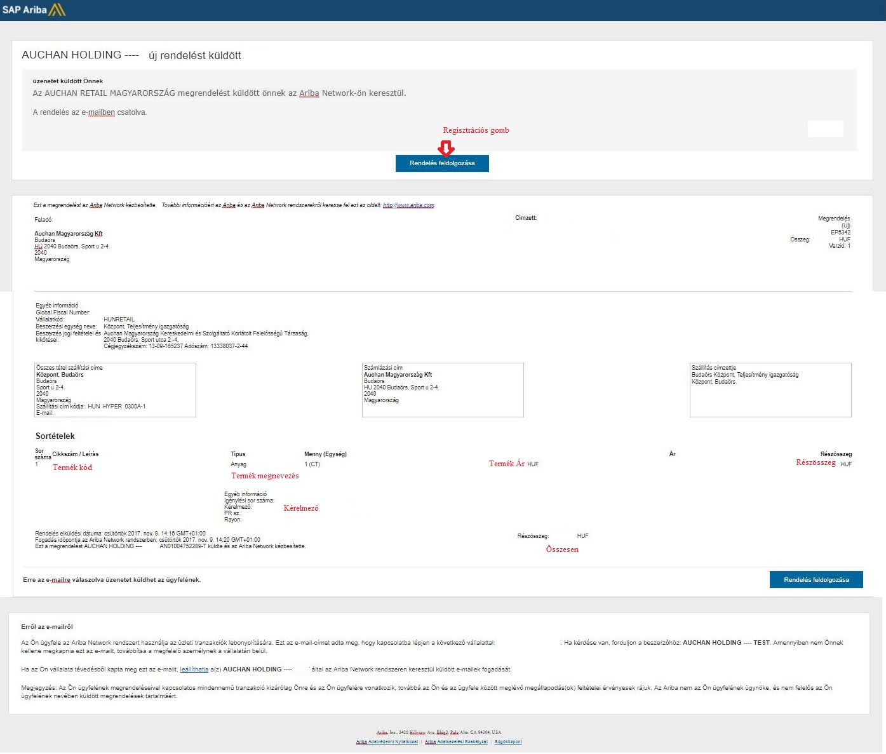
Task: Follow the leállíthatja unsubscribe link
Action: (194, 670)
